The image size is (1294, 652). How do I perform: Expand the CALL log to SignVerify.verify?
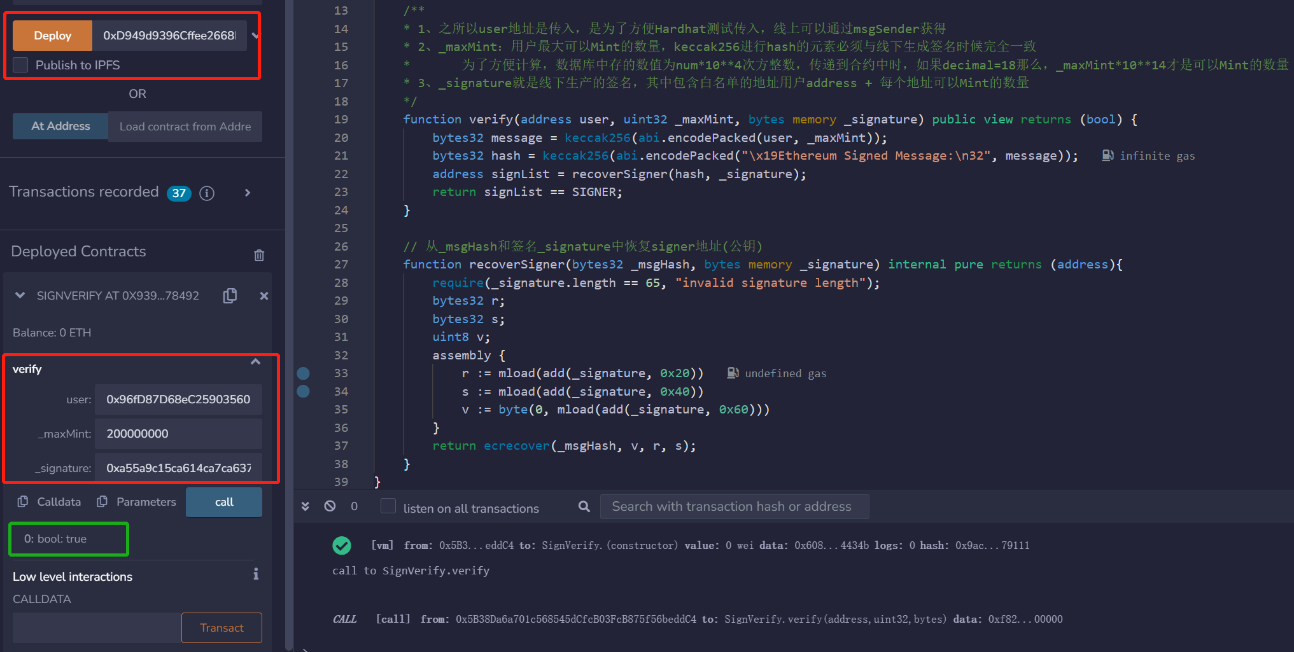(698, 619)
